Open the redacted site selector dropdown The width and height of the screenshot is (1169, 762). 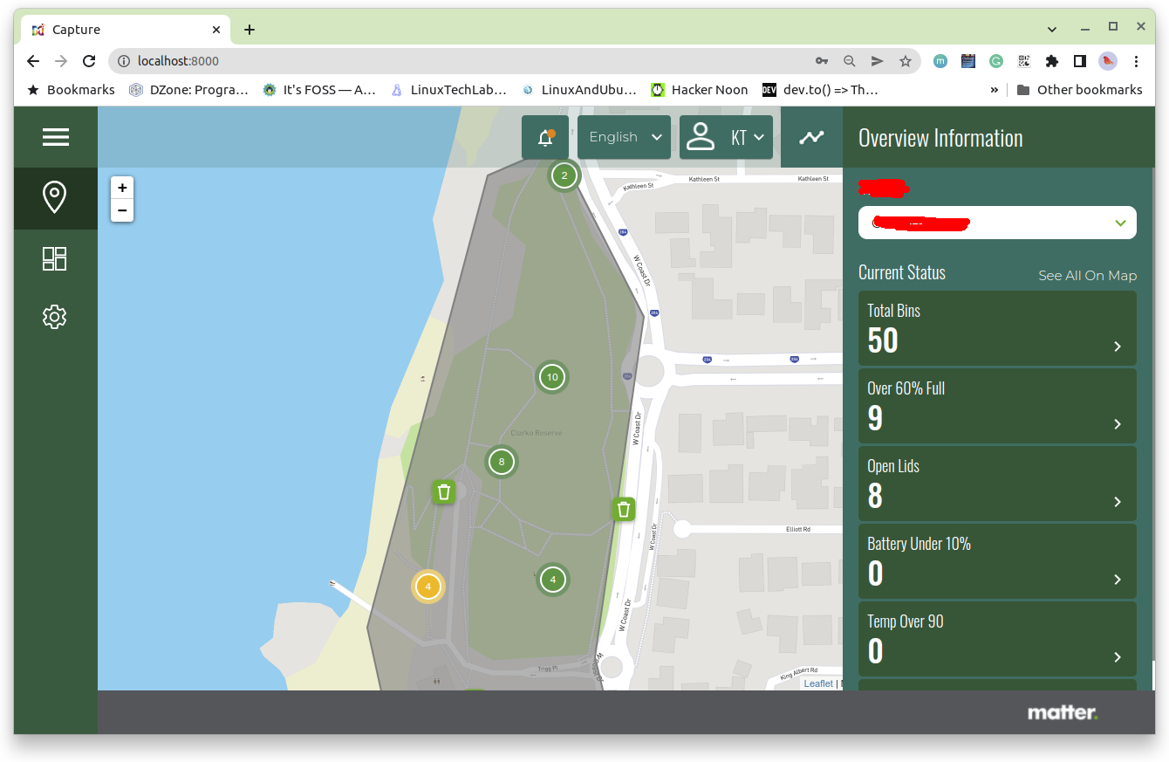(x=997, y=223)
